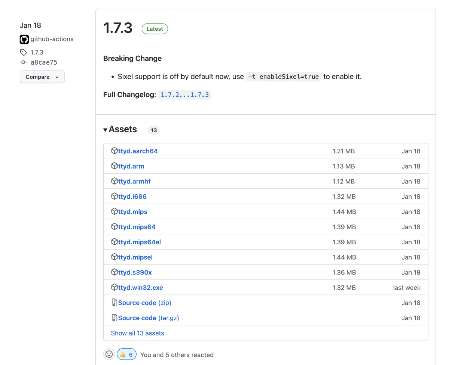This screenshot has height=365, width=449.
Task: Download ttyd.mips
Action: tap(133, 212)
